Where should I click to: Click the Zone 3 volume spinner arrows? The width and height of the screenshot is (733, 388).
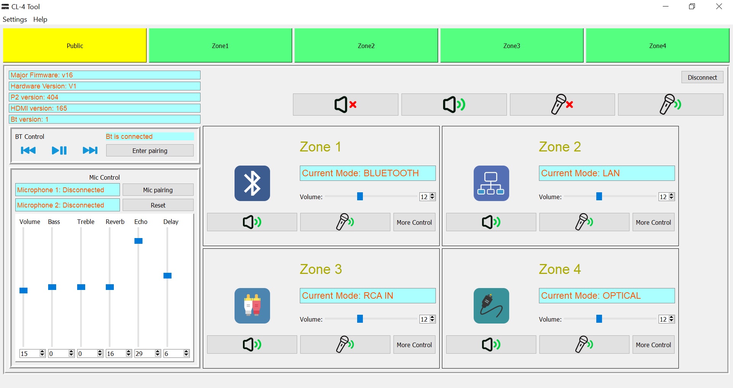(432, 319)
